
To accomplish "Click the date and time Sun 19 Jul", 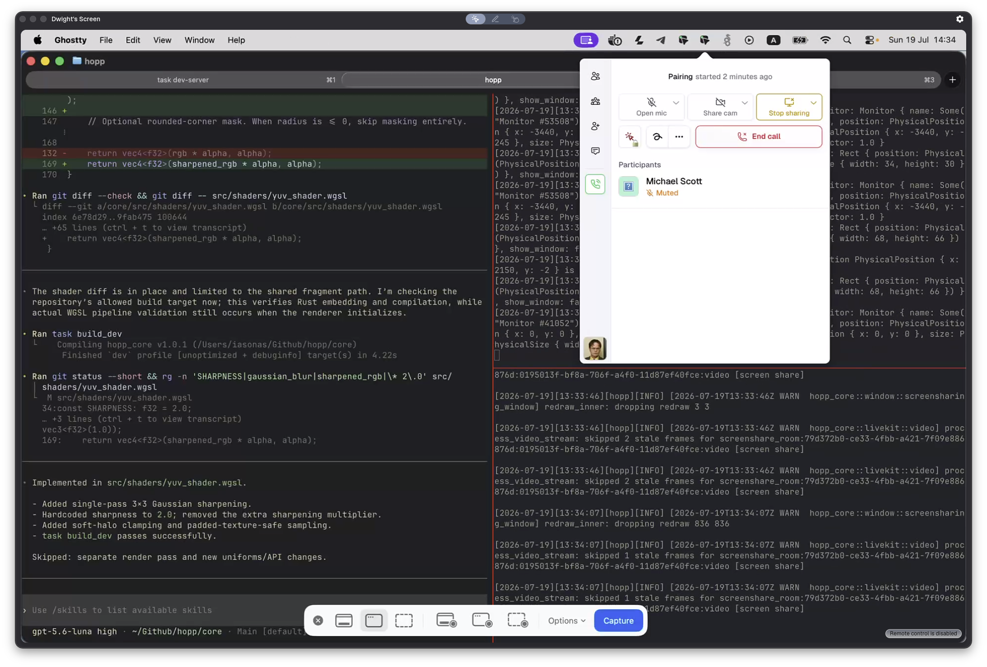I will (x=922, y=40).
